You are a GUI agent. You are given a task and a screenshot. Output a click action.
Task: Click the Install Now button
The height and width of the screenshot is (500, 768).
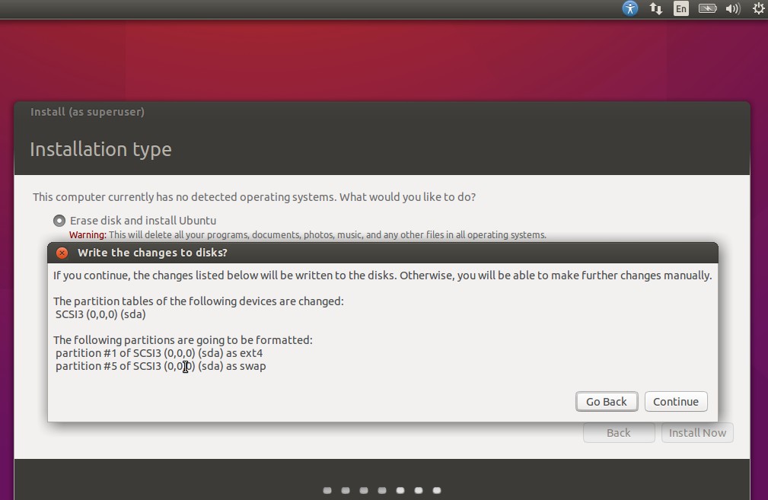tap(697, 433)
